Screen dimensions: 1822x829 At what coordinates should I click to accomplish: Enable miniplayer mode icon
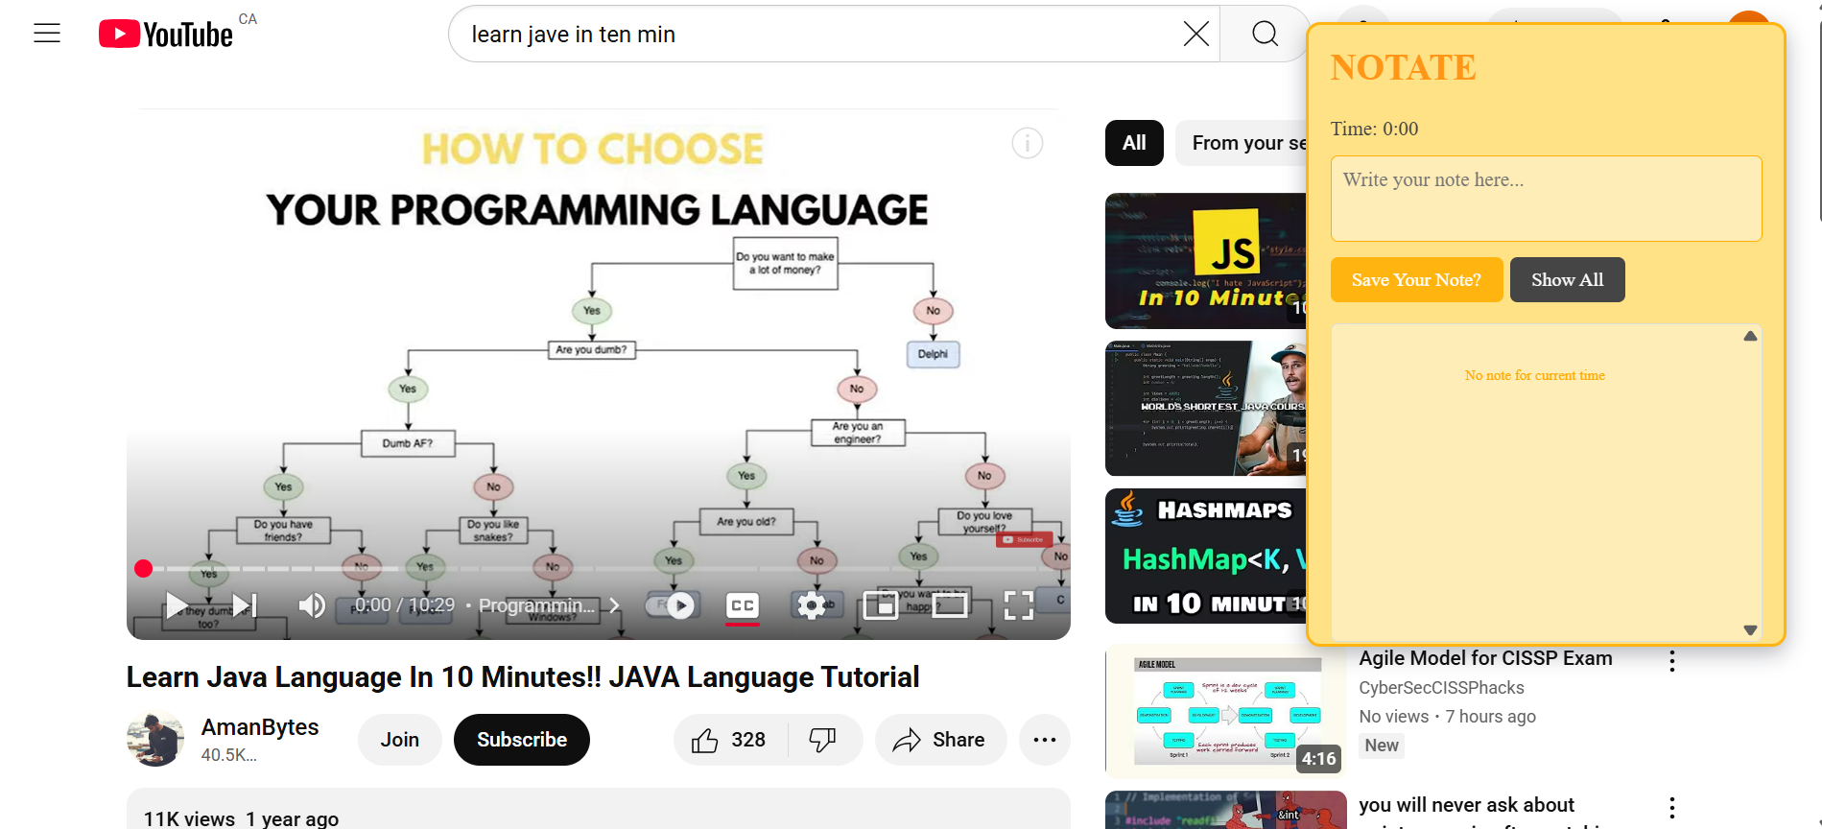click(x=880, y=605)
